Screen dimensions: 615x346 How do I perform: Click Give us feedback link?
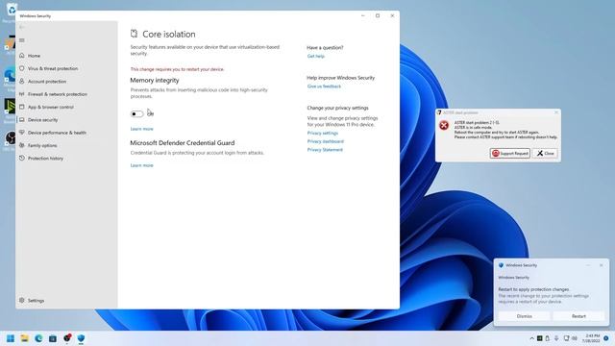(324, 86)
